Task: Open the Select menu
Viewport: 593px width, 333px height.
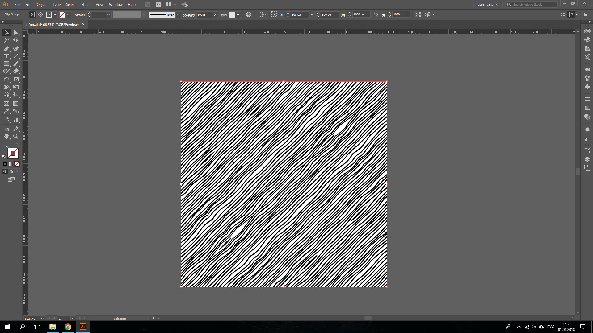Action: coord(71,4)
